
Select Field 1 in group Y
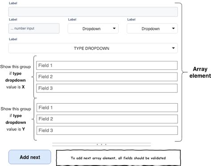point(107,108)
